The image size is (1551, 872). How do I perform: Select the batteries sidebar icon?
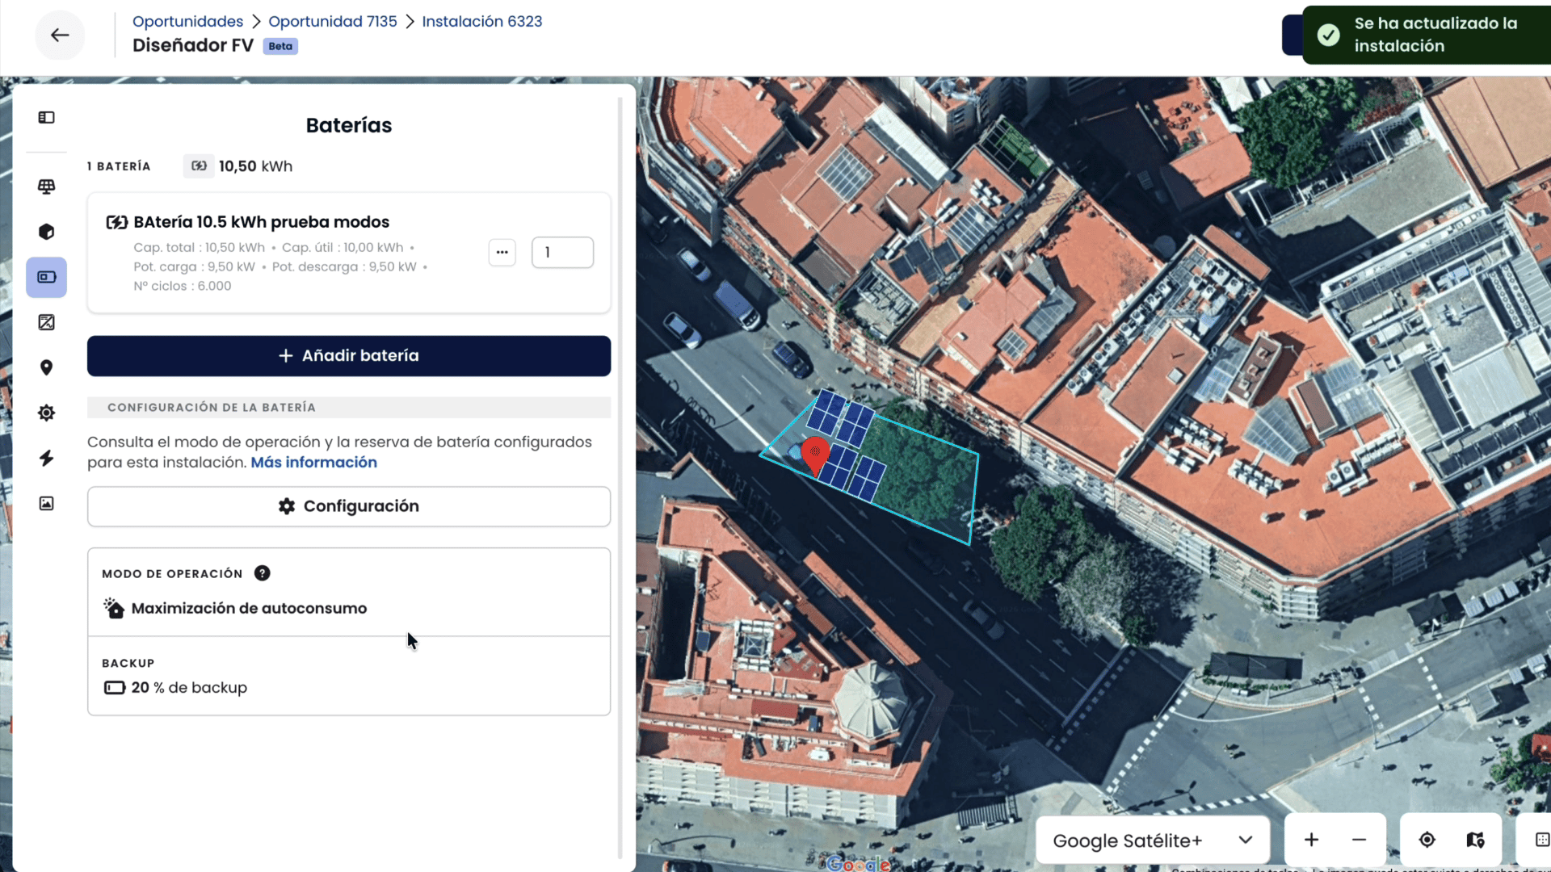click(46, 277)
